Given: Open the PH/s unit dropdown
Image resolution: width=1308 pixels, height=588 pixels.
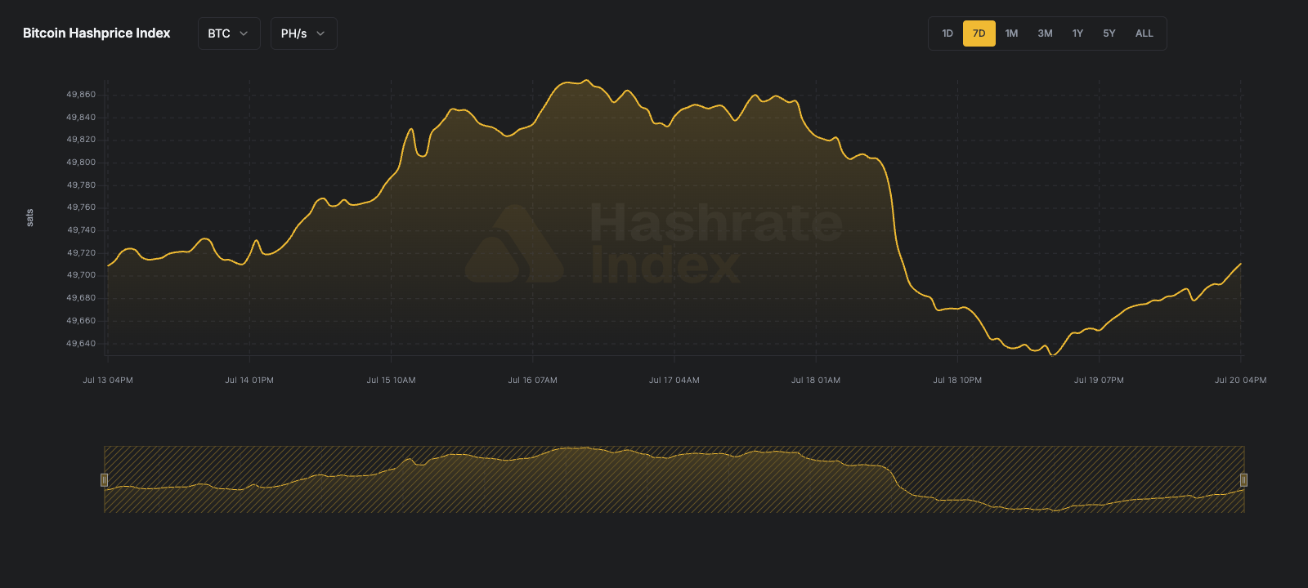Looking at the screenshot, I should coord(304,33).
